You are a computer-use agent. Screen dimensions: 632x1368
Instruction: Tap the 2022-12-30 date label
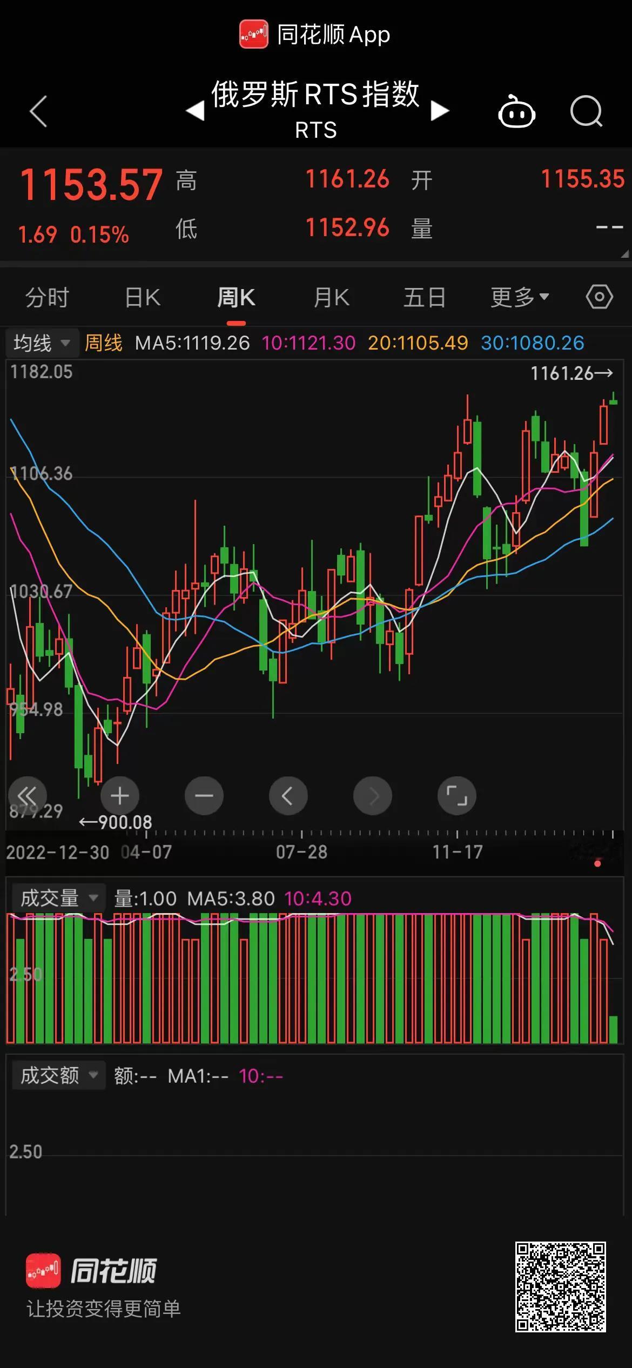click(58, 852)
